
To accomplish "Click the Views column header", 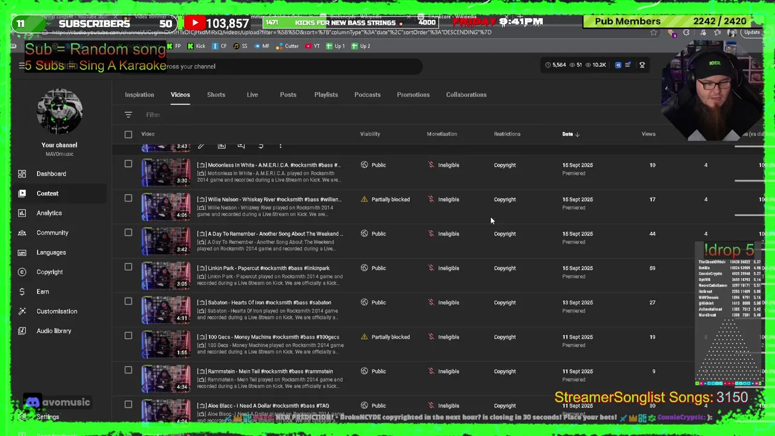I will [x=648, y=134].
